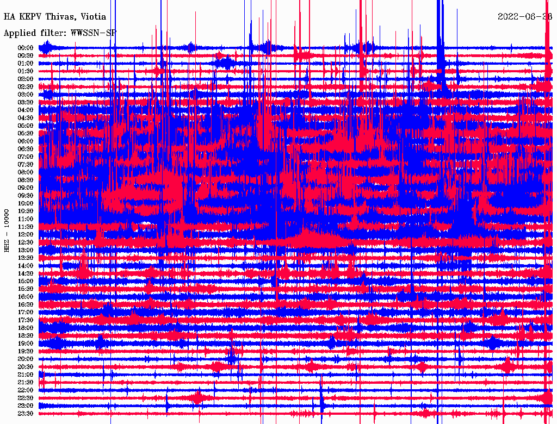Click the '00:30' time label
The image size is (557, 424).
point(26,55)
